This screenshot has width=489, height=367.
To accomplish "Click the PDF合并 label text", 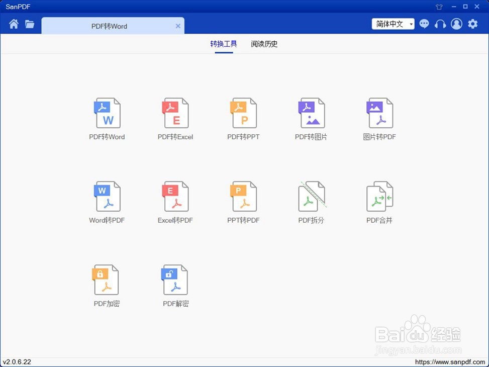I will tap(379, 220).
